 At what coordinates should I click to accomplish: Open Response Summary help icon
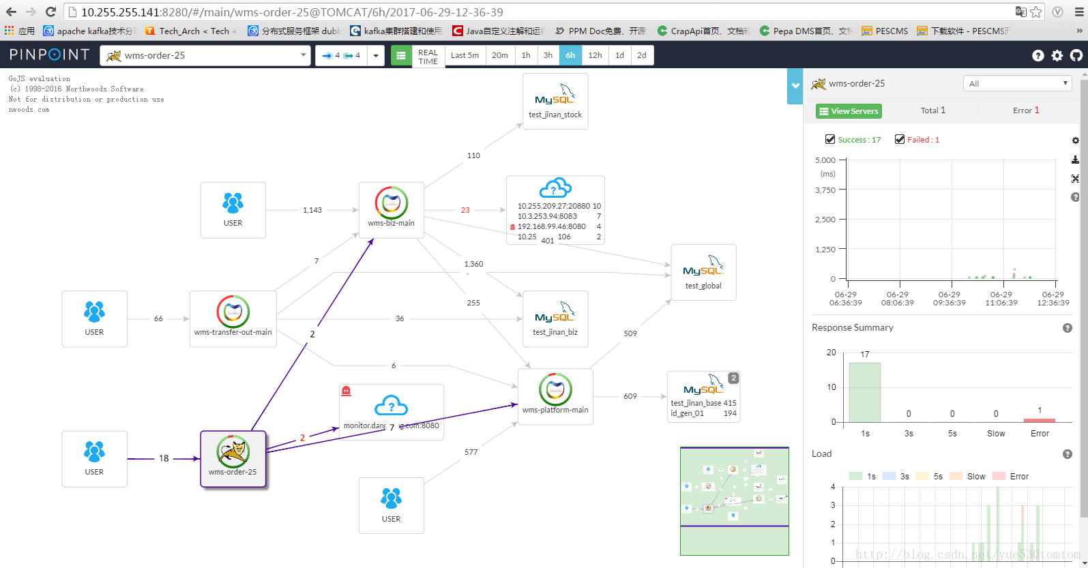tap(1068, 328)
